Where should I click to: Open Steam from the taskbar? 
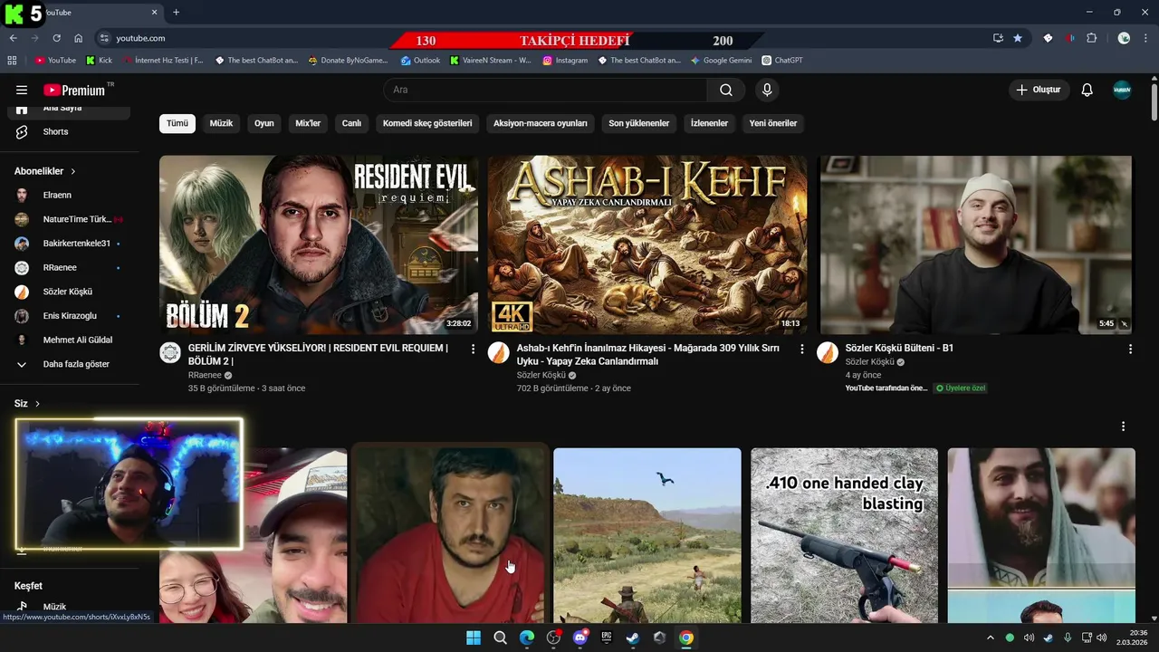633,638
